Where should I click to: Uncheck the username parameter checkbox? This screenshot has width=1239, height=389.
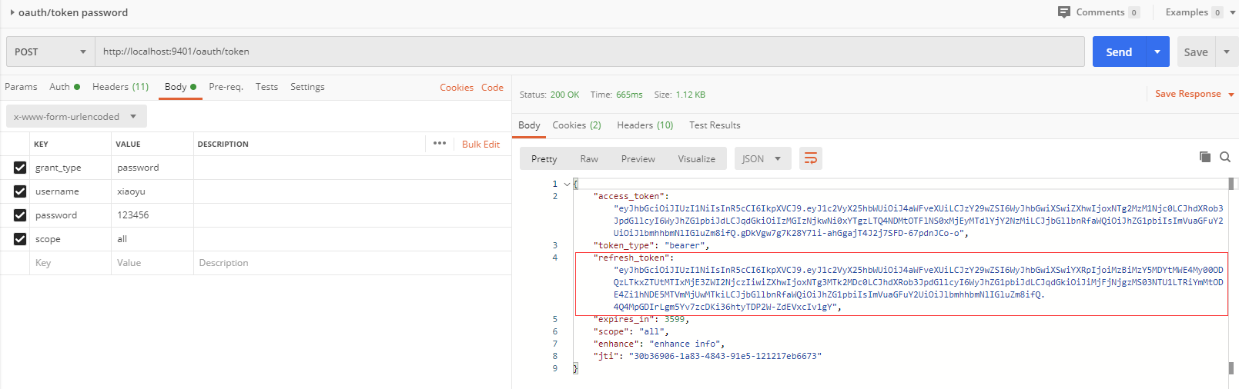(x=20, y=191)
